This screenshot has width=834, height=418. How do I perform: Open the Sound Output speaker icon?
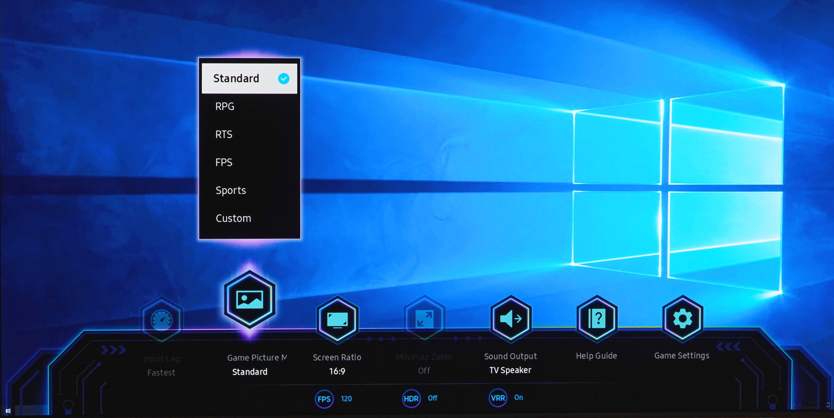(x=511, y=319)
